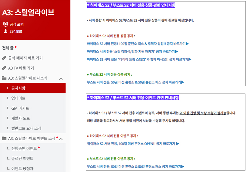Open first 부스트 서버 전용 50일 미션 훈련소 link under 상품 공지

135,82
